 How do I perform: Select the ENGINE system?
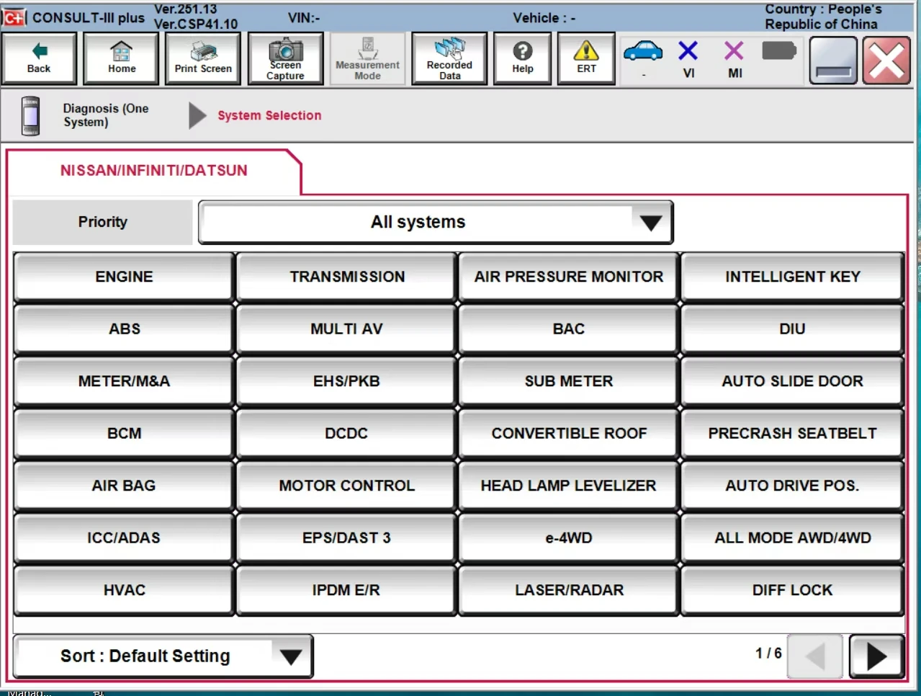[x=124, y=277]
